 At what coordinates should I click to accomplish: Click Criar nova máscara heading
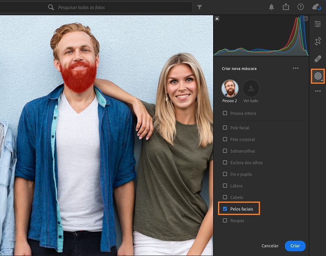239,69
